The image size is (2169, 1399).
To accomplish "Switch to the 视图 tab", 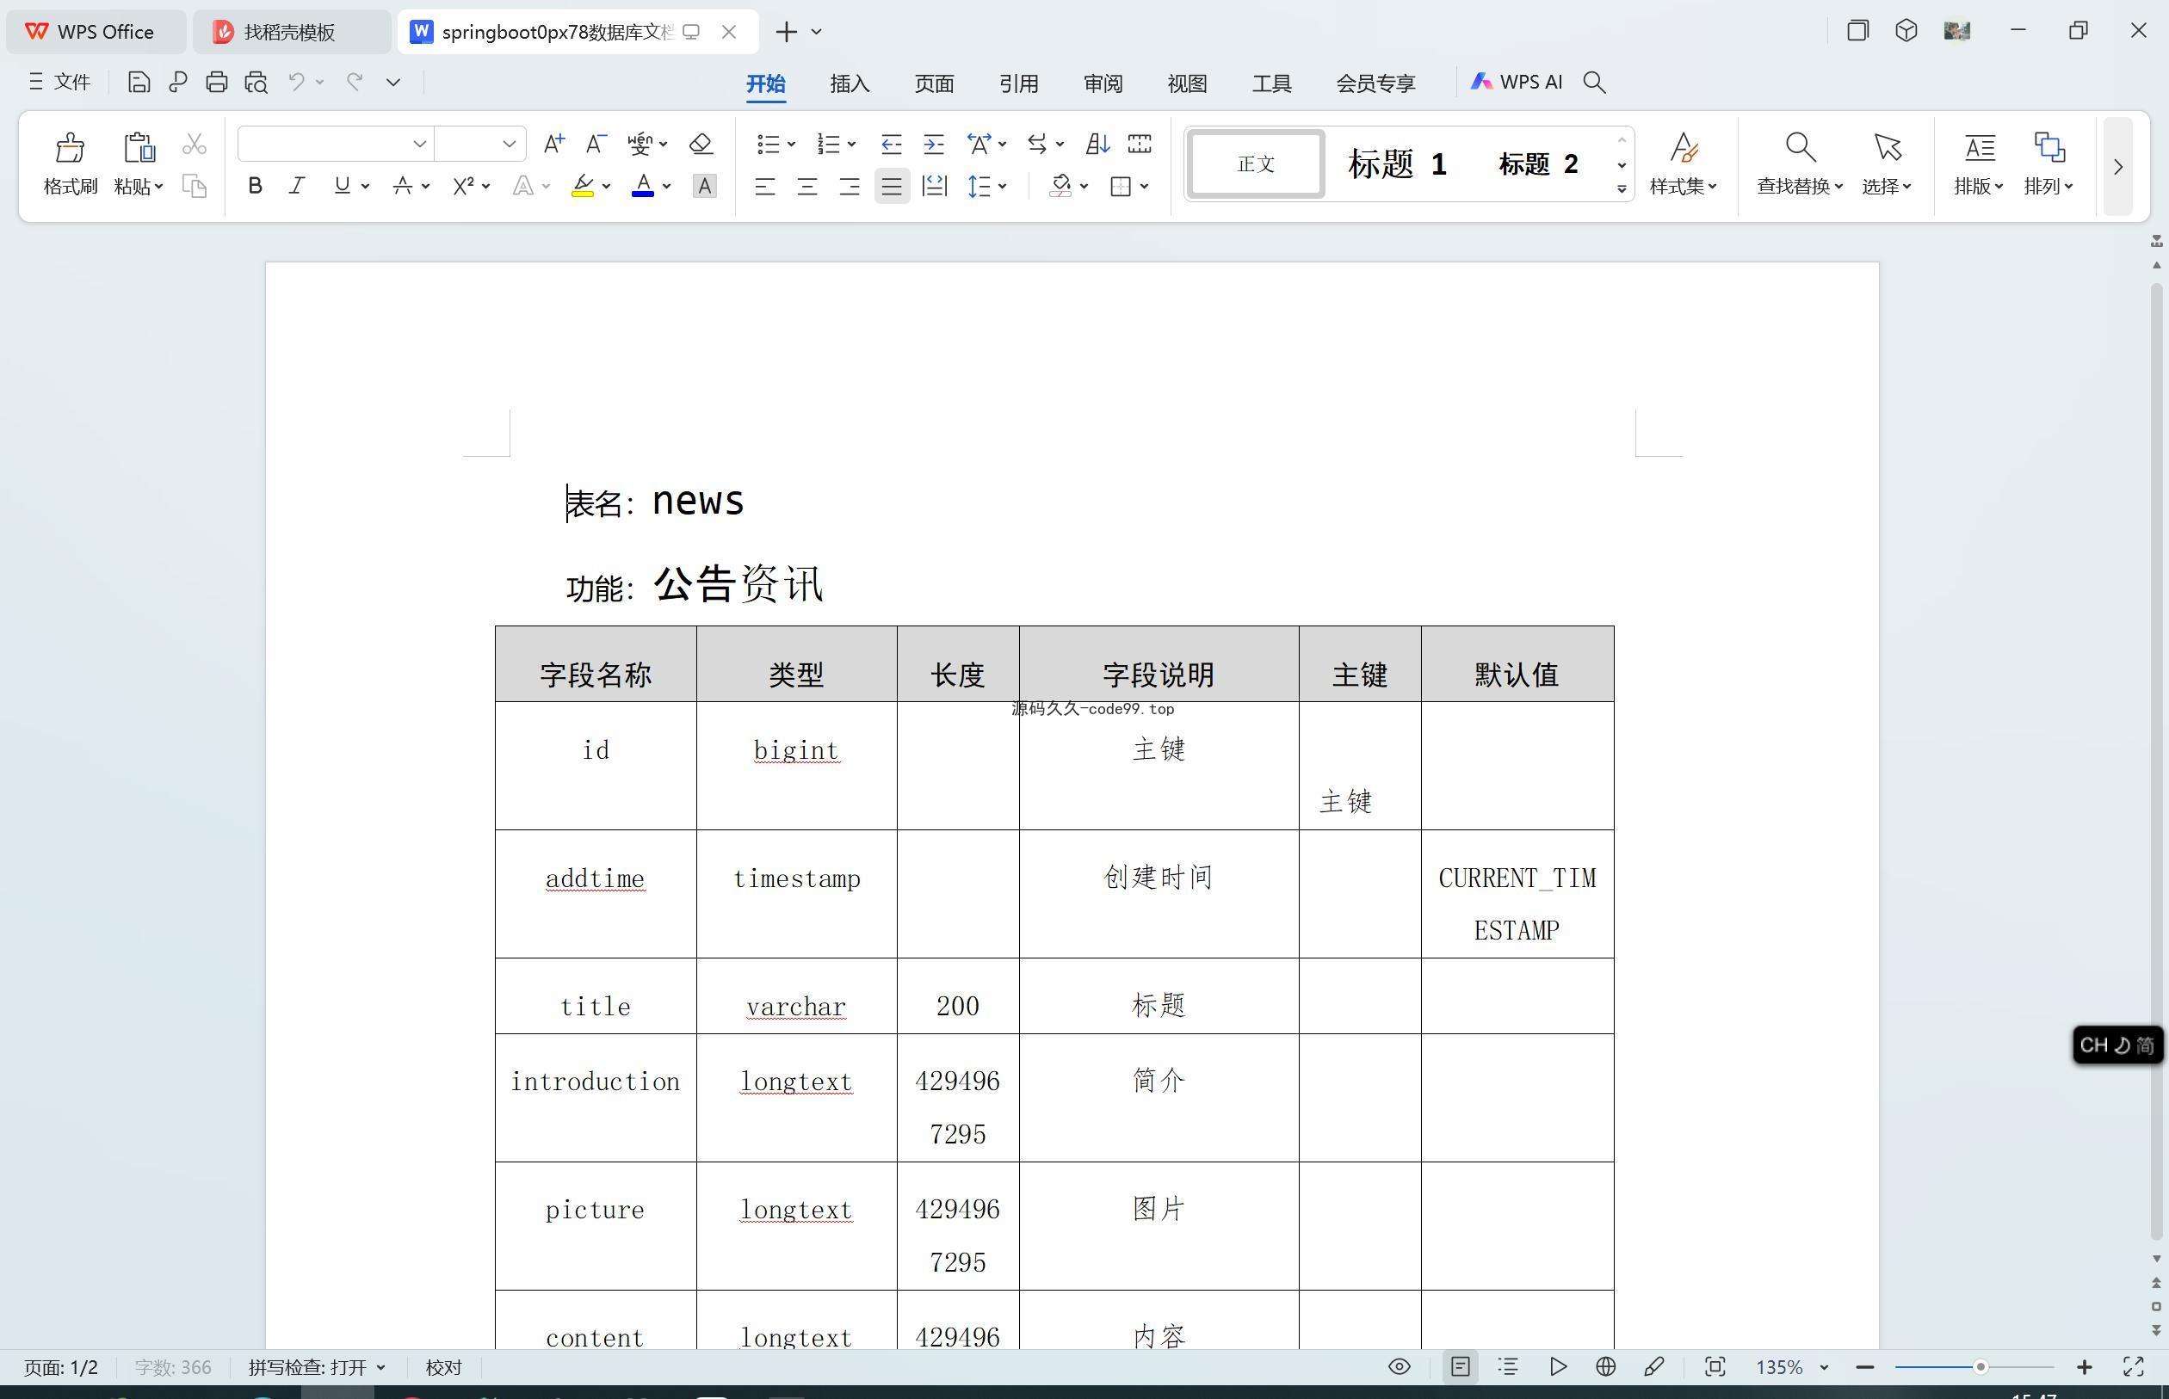I will pos(1187,83).
